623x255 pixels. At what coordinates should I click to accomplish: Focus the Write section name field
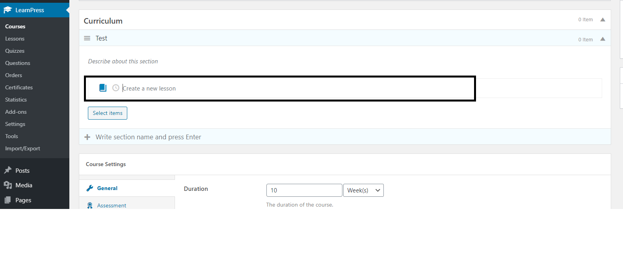tap(148, 137)
